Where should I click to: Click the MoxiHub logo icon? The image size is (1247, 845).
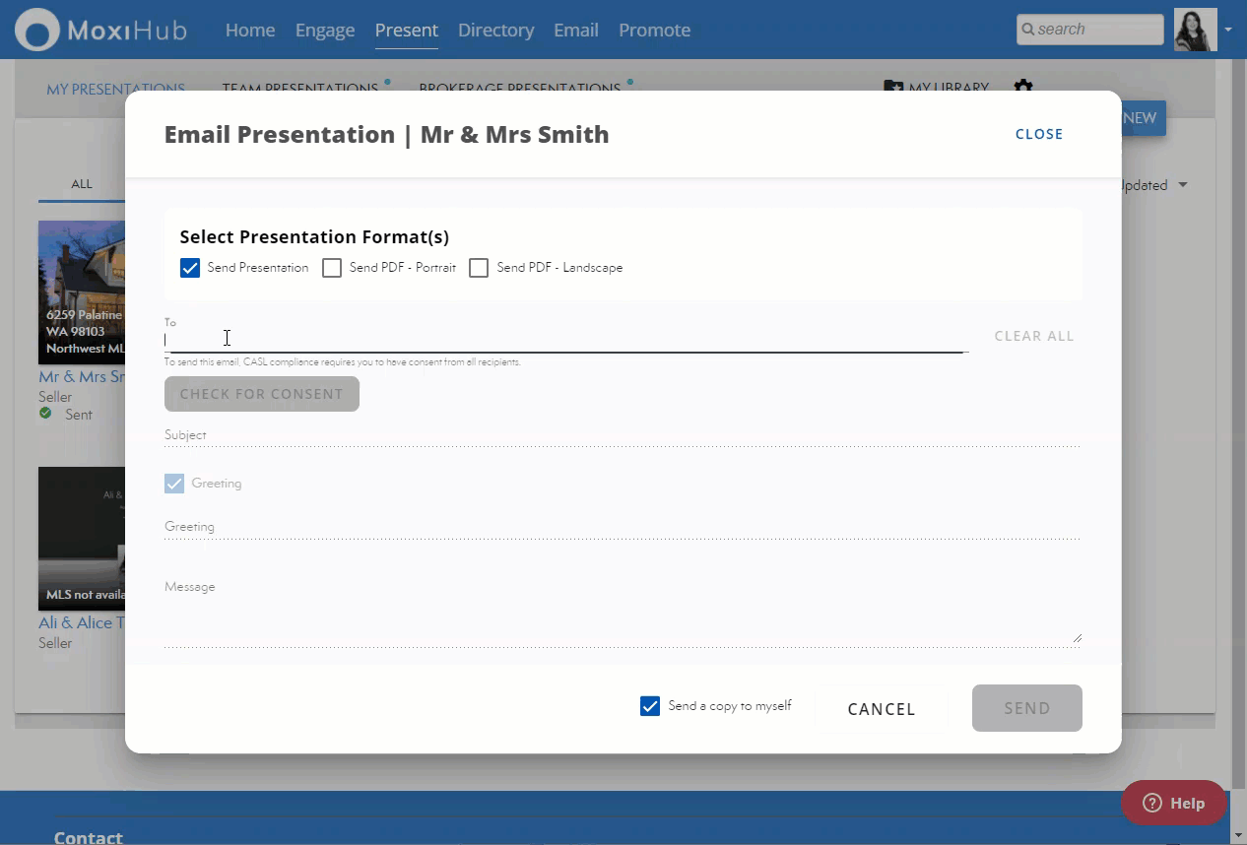point(36,30)
